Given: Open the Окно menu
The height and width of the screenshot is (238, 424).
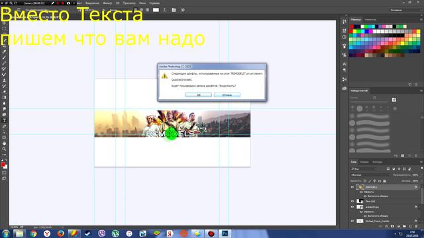Looking at the screenshot, I should [142, 3].
